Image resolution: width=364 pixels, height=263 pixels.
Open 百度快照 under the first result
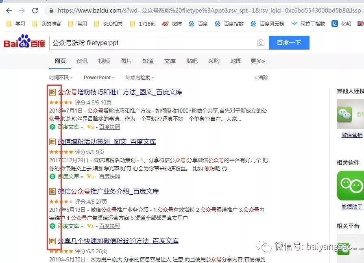[109, 127]
